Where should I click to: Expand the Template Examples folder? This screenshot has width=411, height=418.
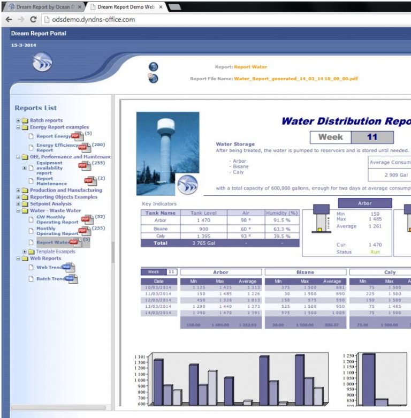point(25,252)
